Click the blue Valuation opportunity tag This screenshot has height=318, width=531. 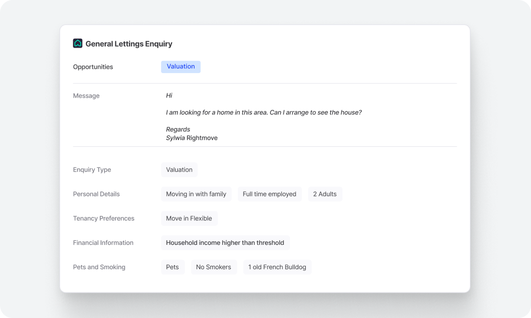[181, 67]
